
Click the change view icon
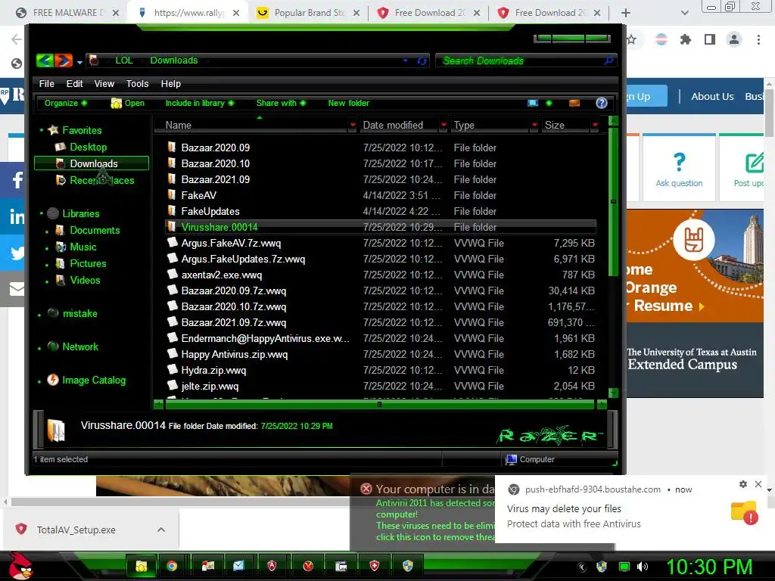(x=533, y=103)
